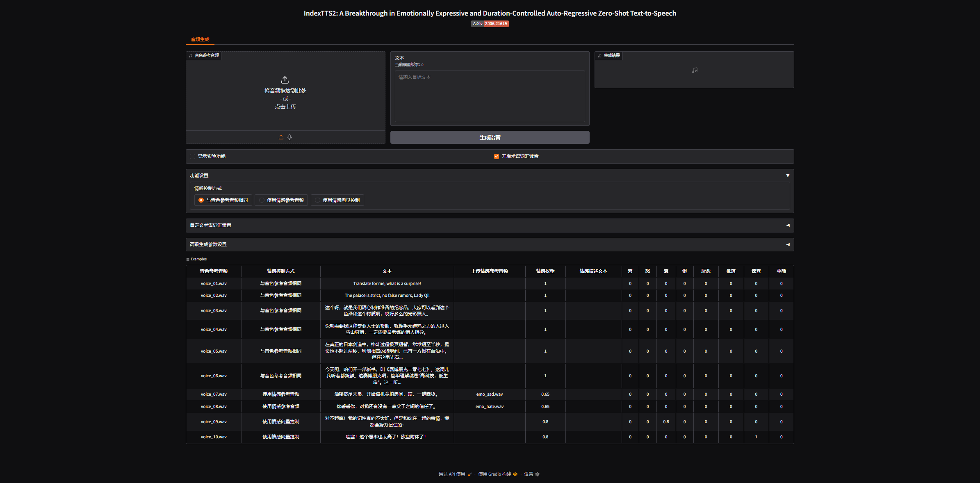Uncheck the 开启术语词汇读音 checkbox

pos(496,156)
